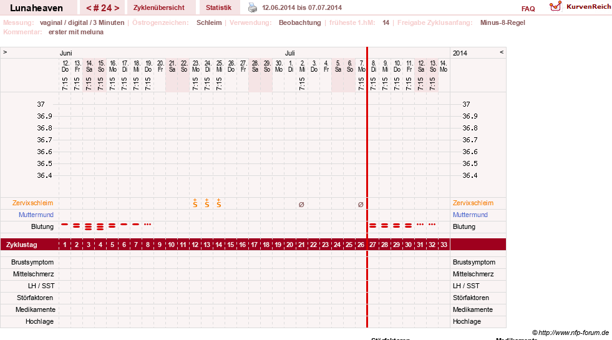Click bleeding marker on cycle day 27
Viewport: 612px width, 340px height.
point(372,226)
